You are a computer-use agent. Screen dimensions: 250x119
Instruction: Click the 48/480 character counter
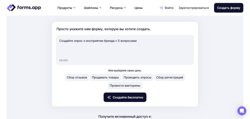pyautogui.click(x=63, y=60)
